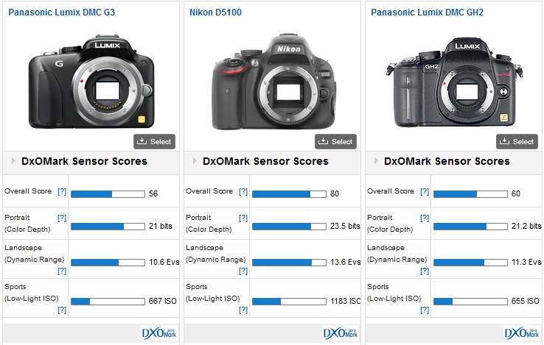Viewport: 544px width, 345px height.
Task: Click the DxOMark logo under Nikon D5100
Action: point(341,332)
